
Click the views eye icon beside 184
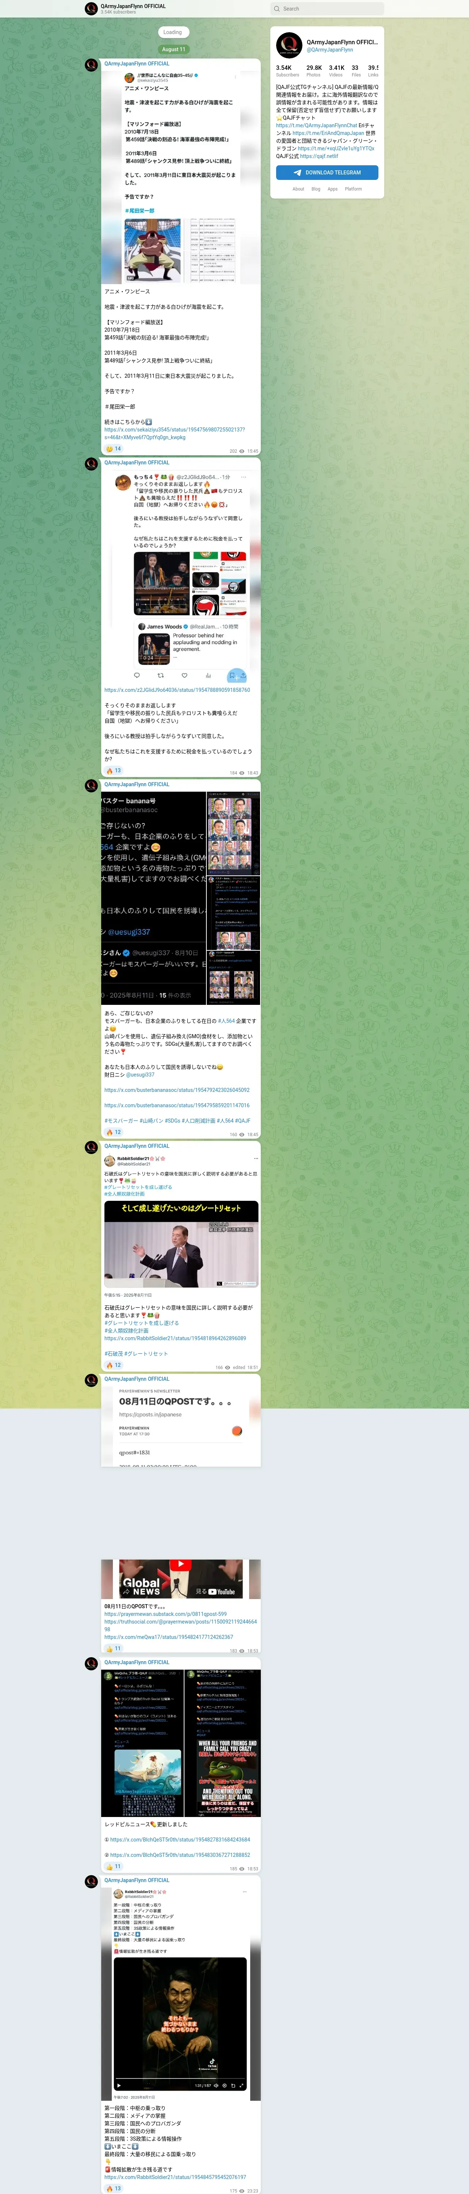[242, 773]
